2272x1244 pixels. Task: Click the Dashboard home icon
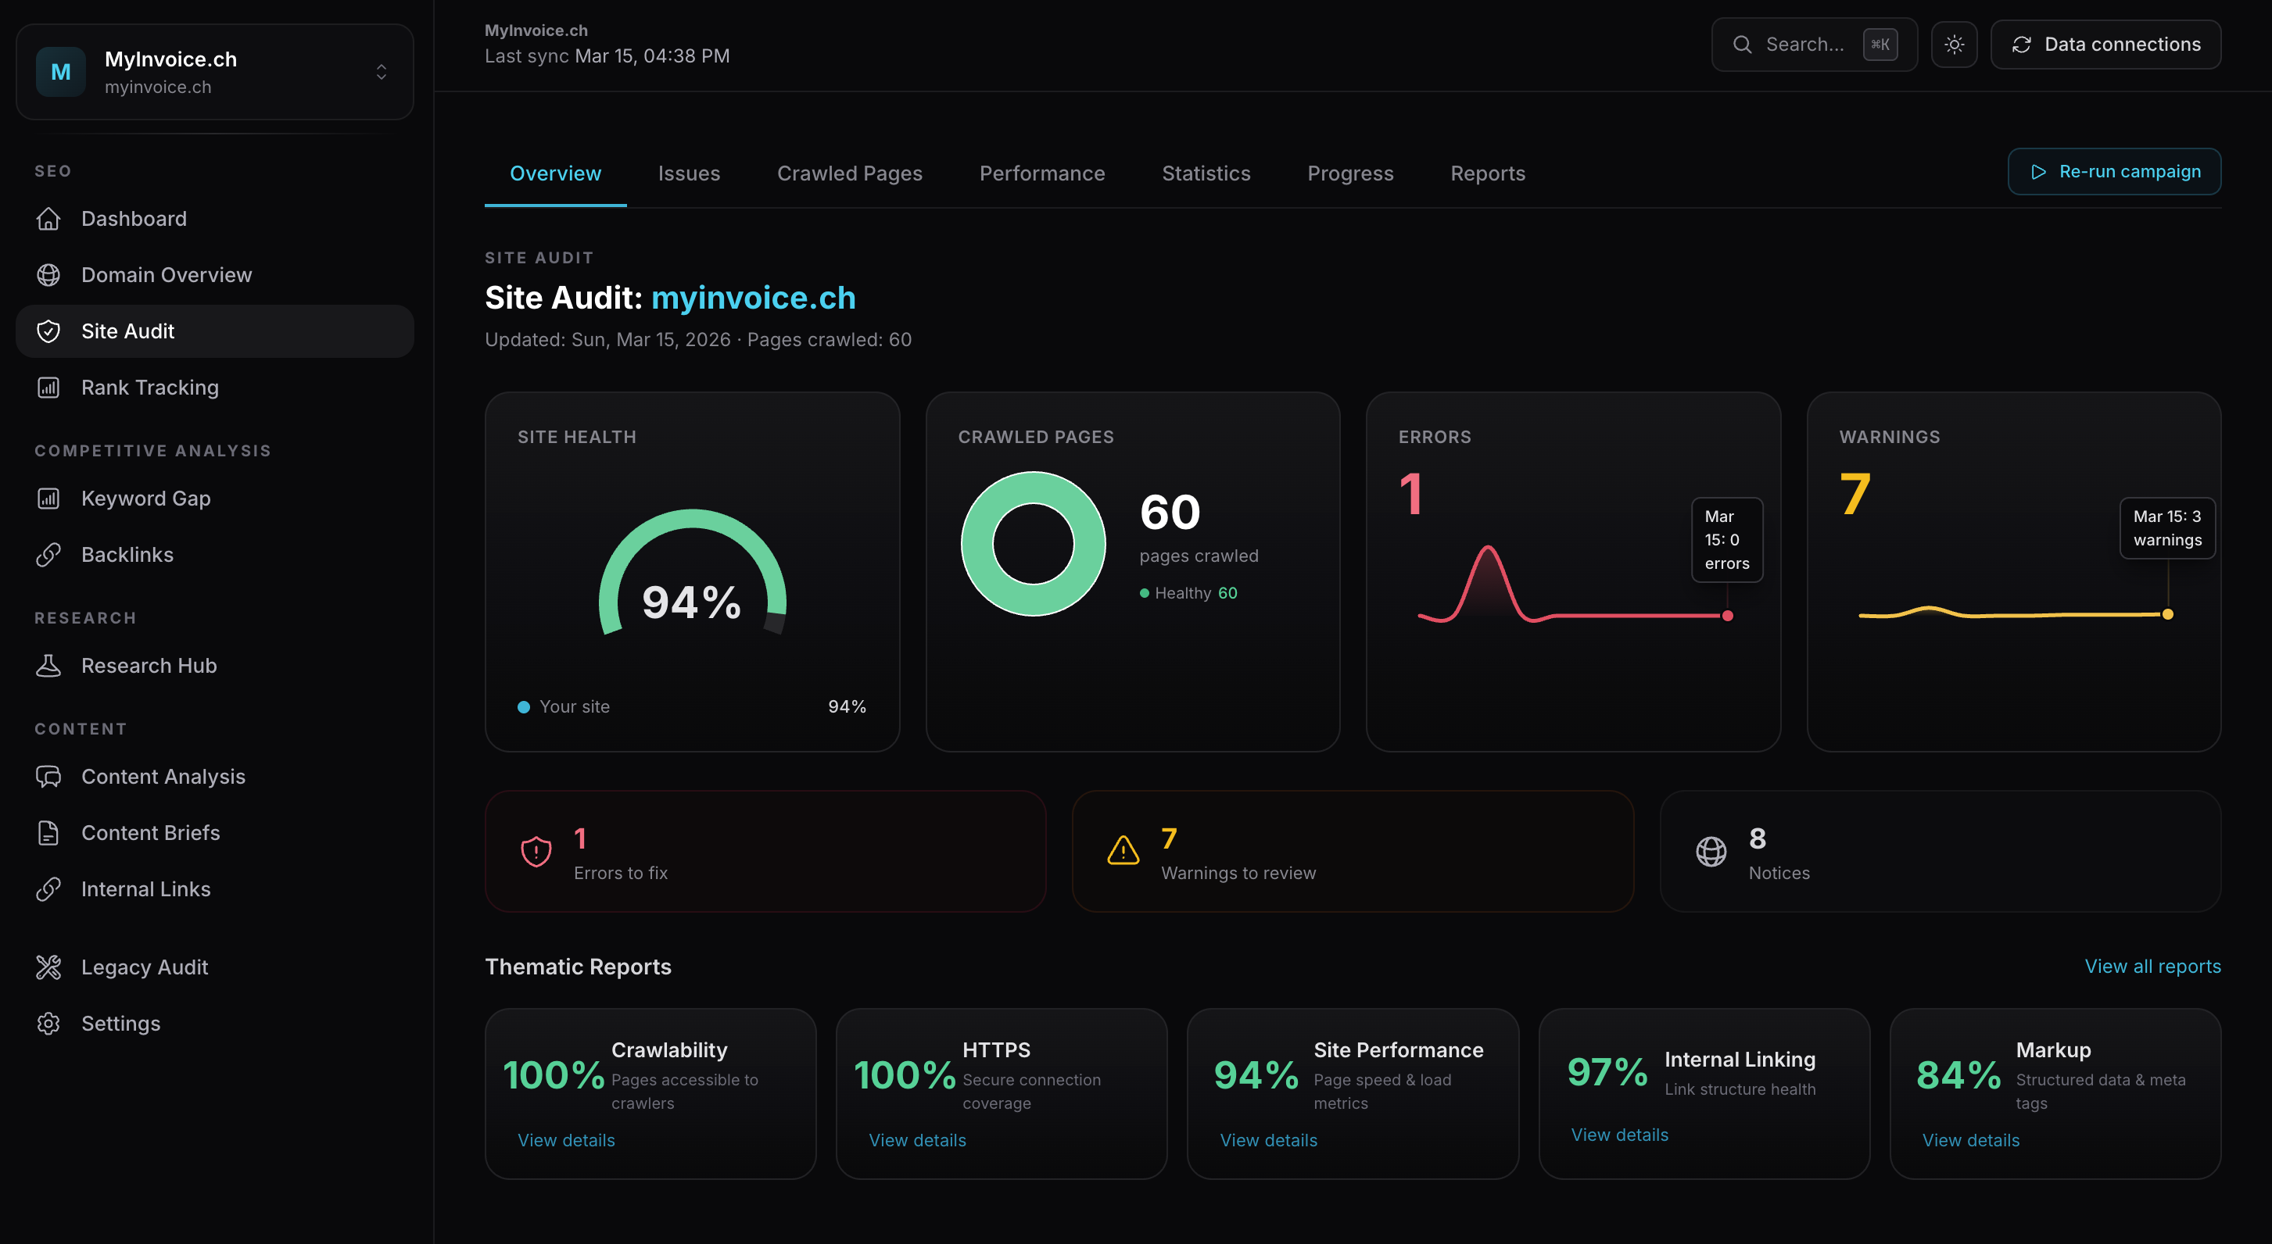(x=48, y=219)
